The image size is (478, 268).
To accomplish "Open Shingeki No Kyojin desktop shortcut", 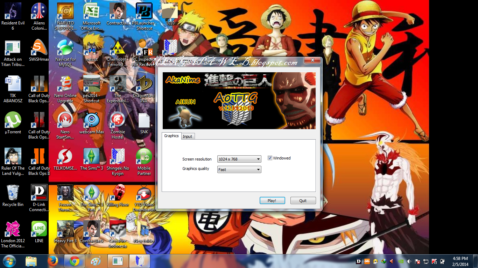I will click(118, 162).
